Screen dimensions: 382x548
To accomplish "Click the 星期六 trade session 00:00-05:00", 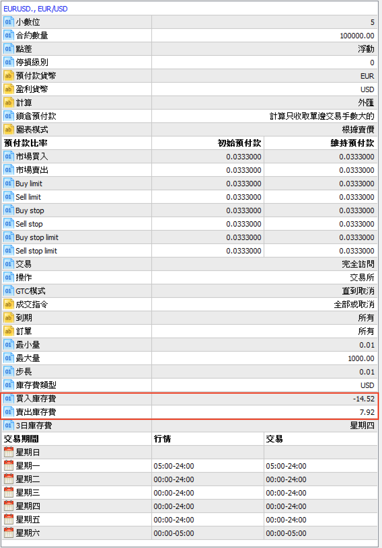I will pos(286,533).
